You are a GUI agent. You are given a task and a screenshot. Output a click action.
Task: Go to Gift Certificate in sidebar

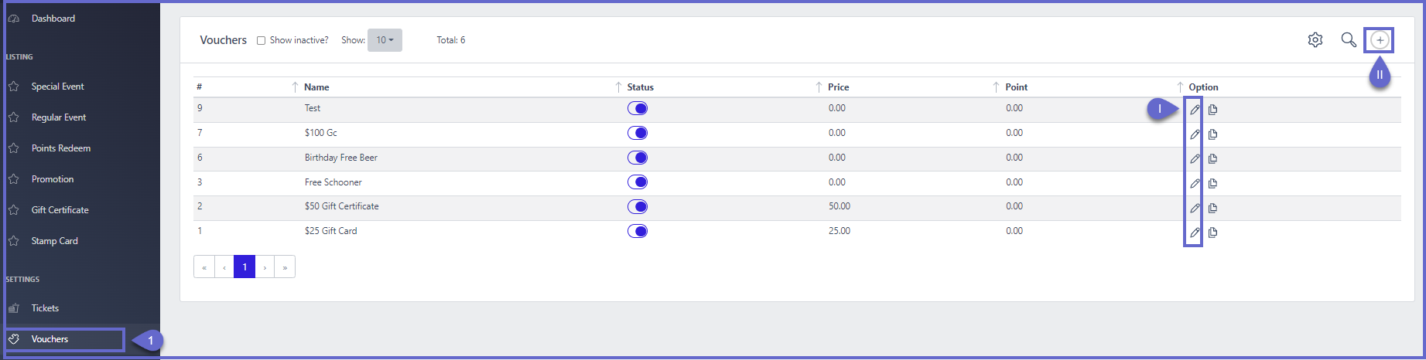pos(60,210)
